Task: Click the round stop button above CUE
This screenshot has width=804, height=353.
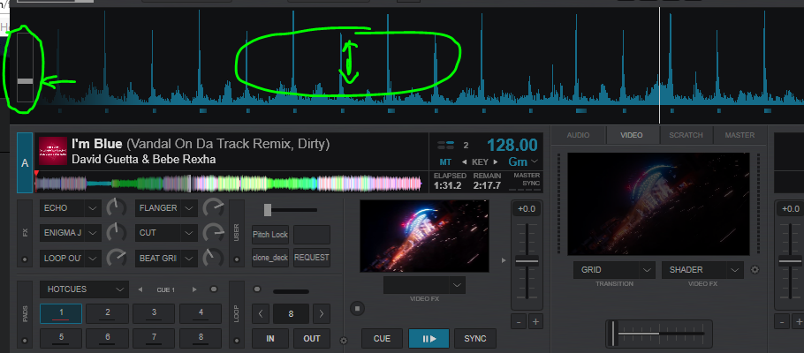Action: tap(358, 308)
